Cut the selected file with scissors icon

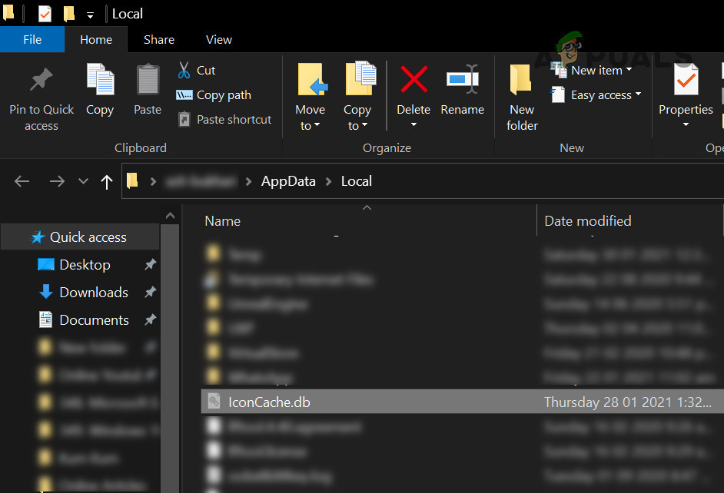(184, 70)
